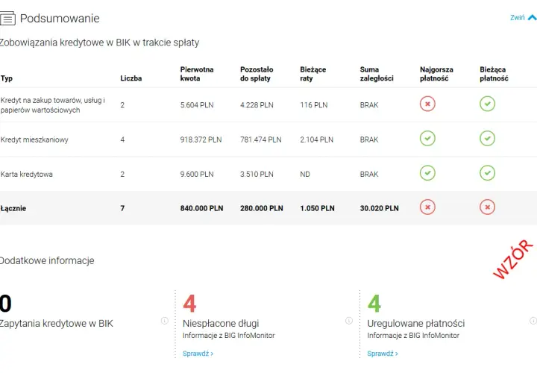Click the Zwiń link text

tap(517, 17)
